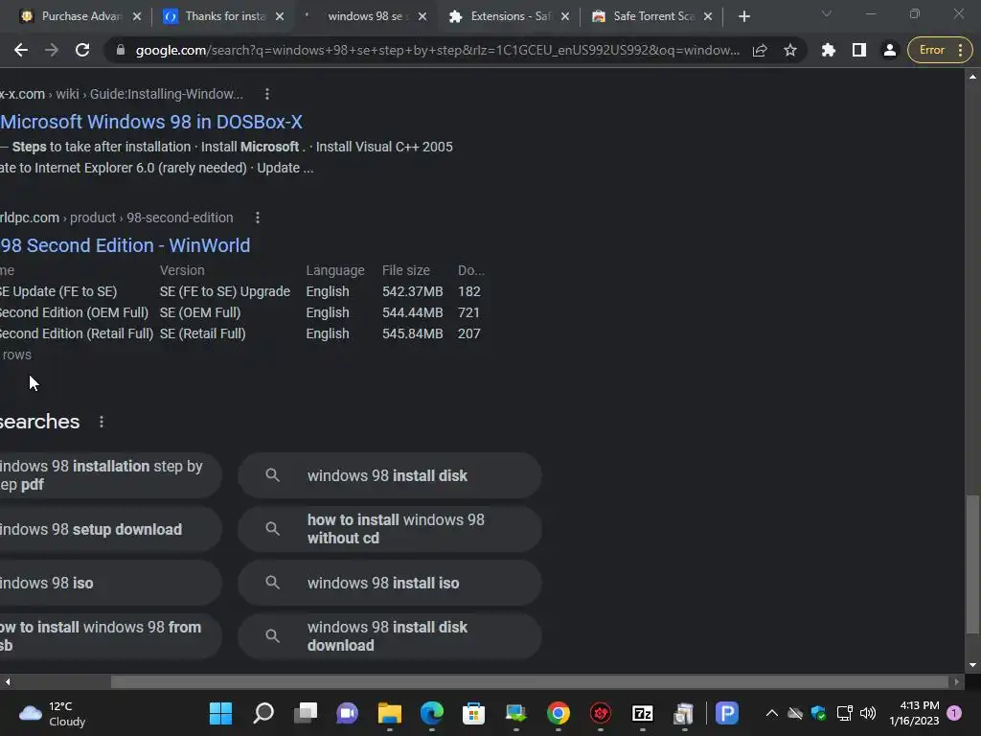Search suggestion windows 98 install disk
Image resolution: width=981 pixels, height=736 pixels.
(389, 475)
